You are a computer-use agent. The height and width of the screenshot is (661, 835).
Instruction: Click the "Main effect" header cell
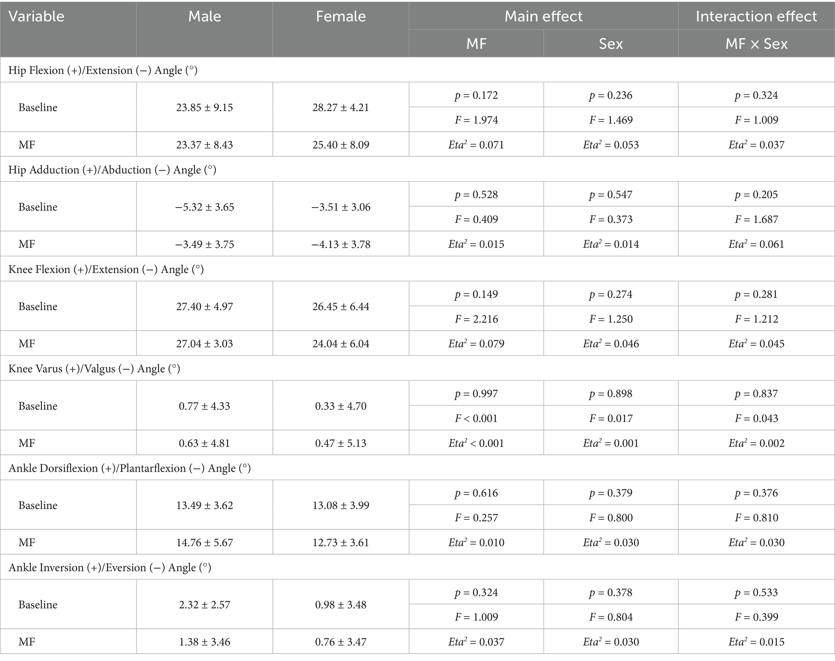(x=543, y=17)
